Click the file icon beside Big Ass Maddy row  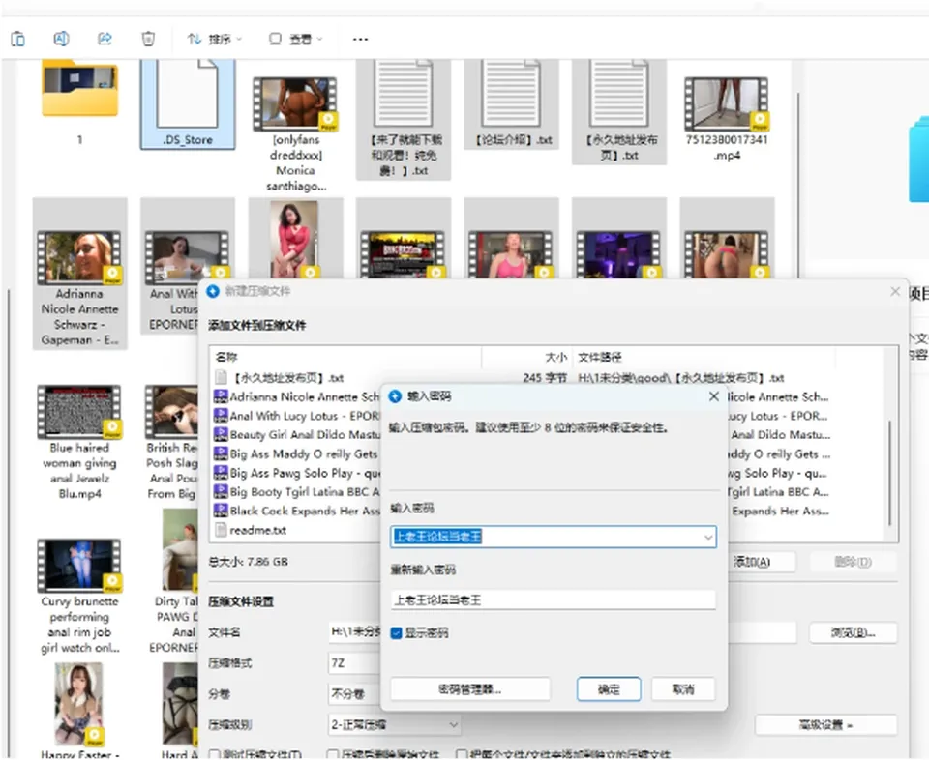pos(221,454)
